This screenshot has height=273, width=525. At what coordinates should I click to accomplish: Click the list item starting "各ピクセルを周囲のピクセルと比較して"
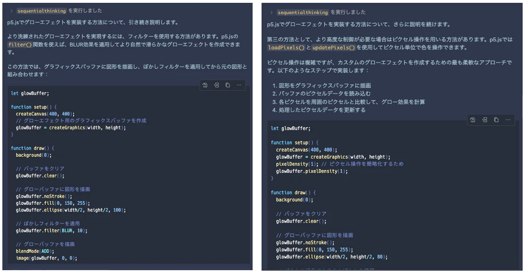click(x=352, y=102)
